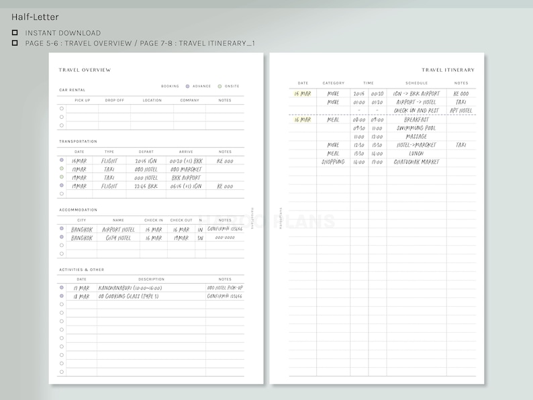Click the '20:15 ICN' depart cell
This screenshot has width=533, height=400.
tap(146, 161)
